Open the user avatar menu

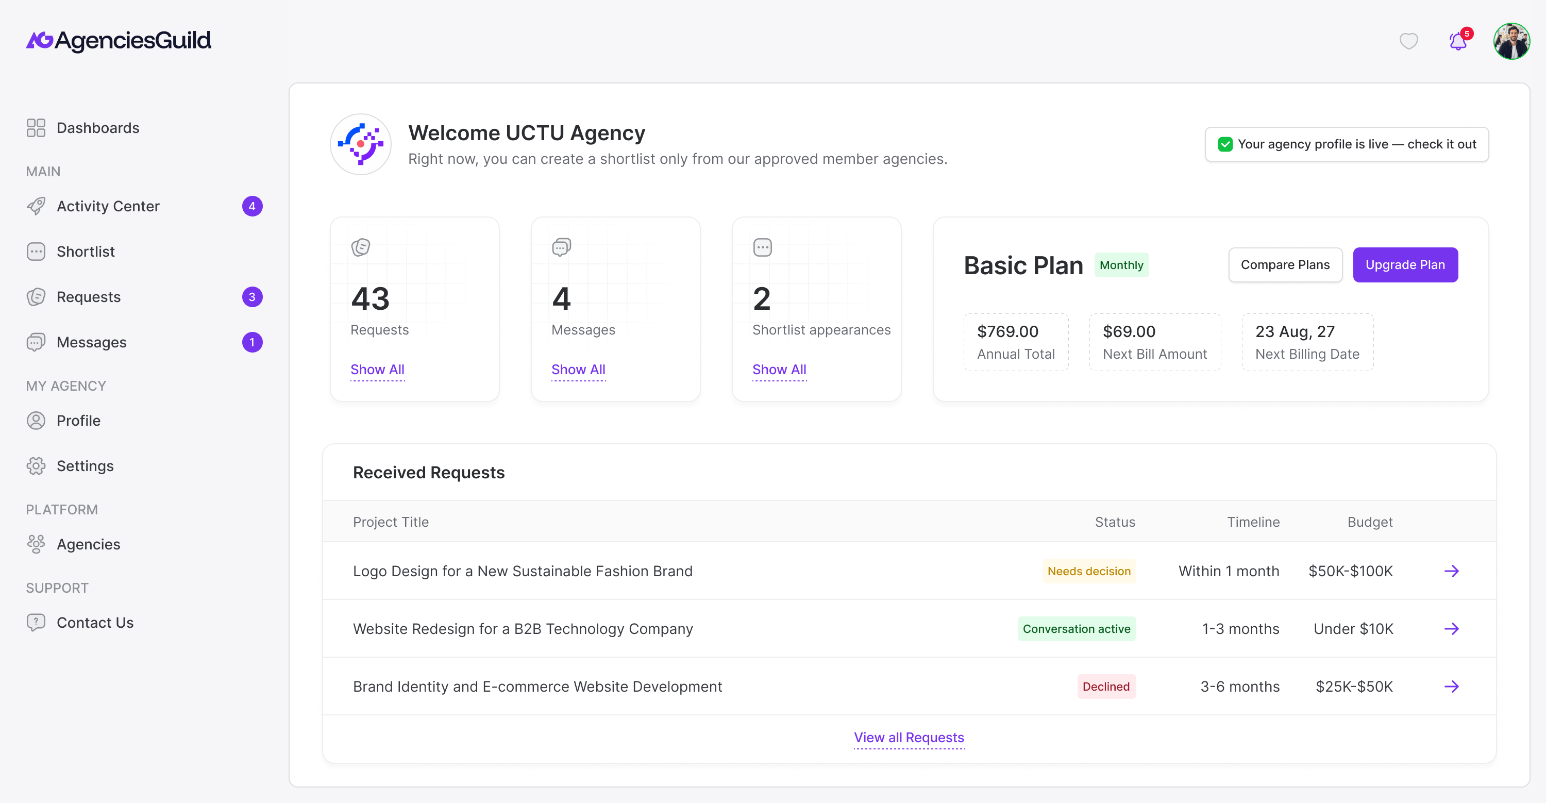coord(1511,41)
